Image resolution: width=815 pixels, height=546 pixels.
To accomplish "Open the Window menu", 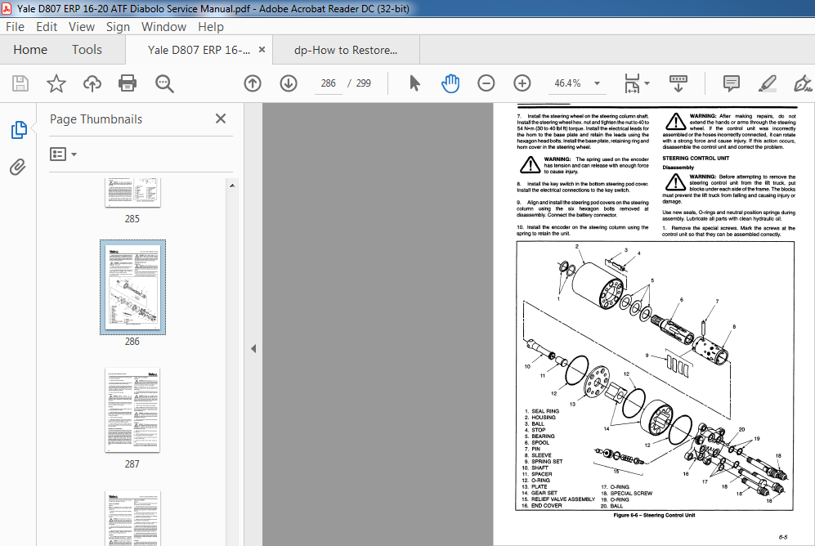I will (163, 26).
